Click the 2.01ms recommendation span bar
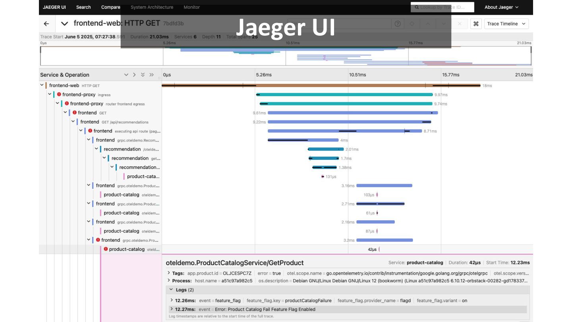572x322 pixels. [326, 149]
